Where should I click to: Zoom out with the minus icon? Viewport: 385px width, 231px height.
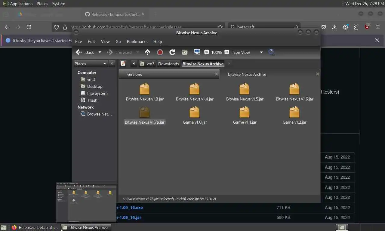click(207, 52)
